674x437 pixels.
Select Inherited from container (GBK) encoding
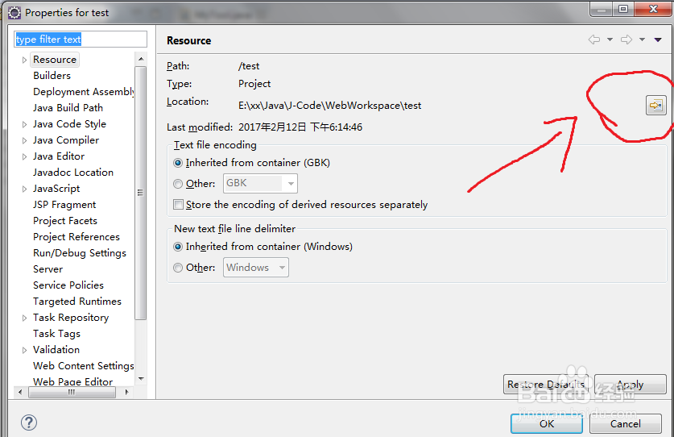point(179,163)
